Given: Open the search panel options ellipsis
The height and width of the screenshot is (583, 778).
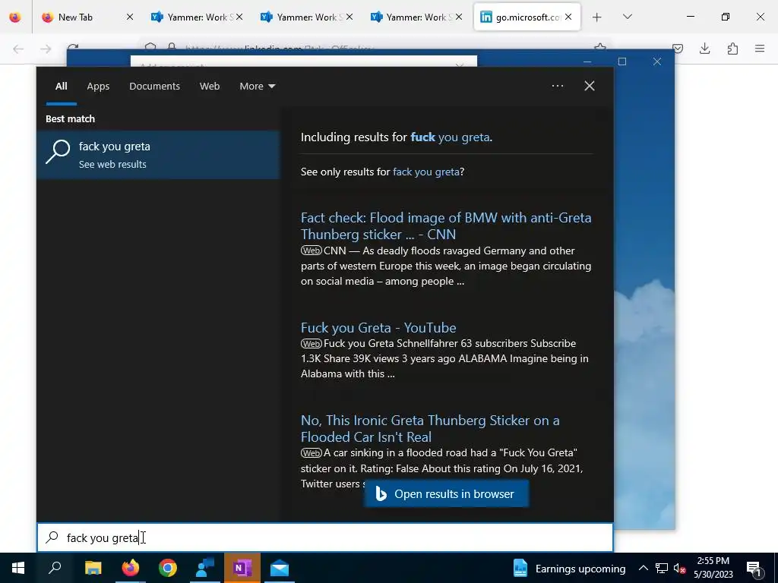Looking at the screenshot, I should (x=558, y=86).
